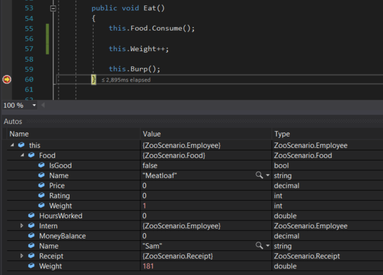Click the field icon beside MoneyBalance
Viewport: 383px width, 275px height.
(31, 236)
